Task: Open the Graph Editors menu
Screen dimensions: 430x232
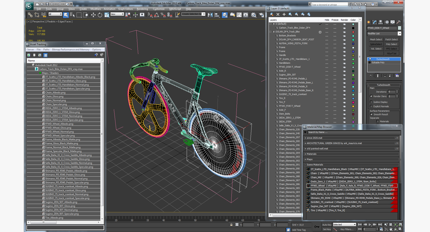Action: 126,9
